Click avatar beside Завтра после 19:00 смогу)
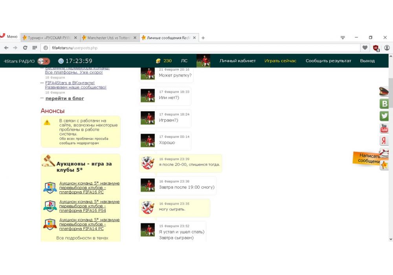Image resolution: width=393 pixels, height=275 pixels. 148,185
